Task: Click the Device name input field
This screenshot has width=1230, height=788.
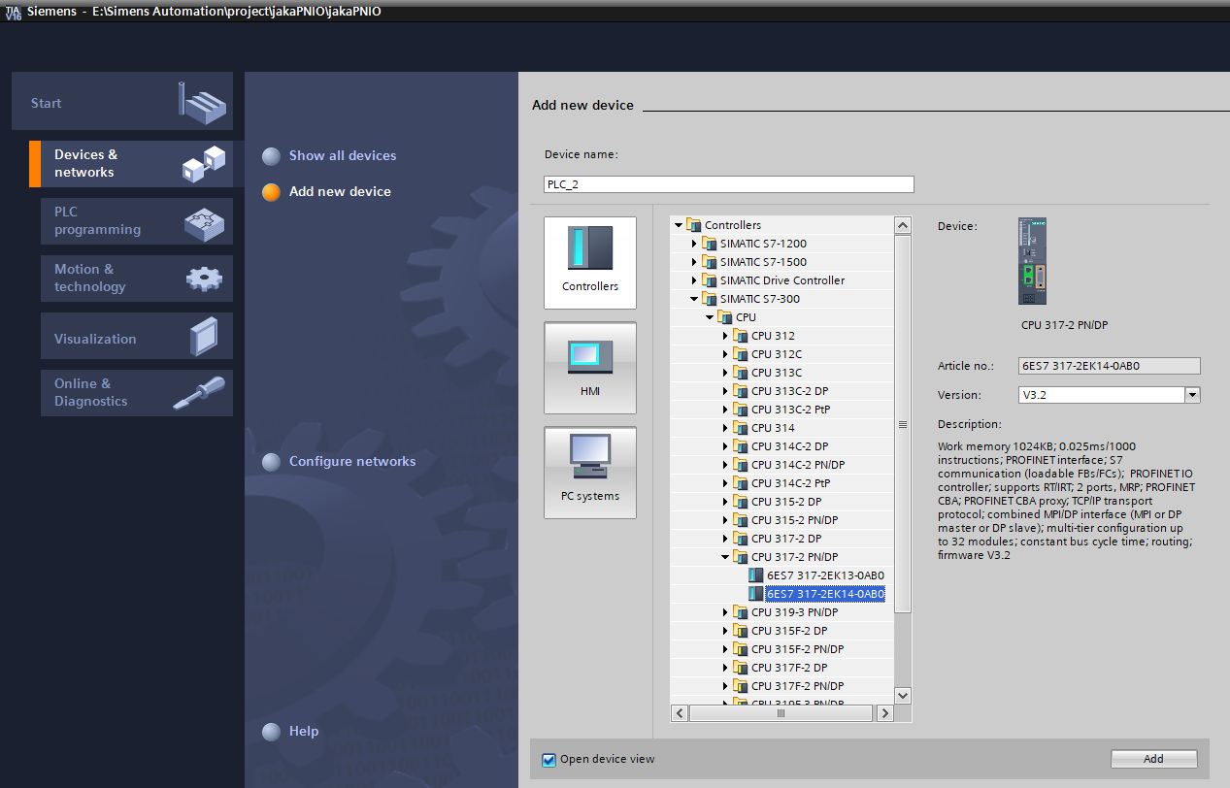Action: click(x=728, y=184)
